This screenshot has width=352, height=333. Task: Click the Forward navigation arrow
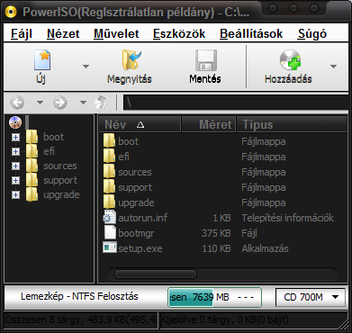click(x=60, y=103)
